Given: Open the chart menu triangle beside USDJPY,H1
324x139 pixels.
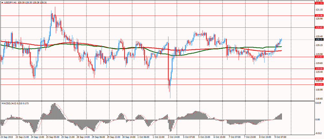Looking at the screenshot, I should [x=2, y=2].
